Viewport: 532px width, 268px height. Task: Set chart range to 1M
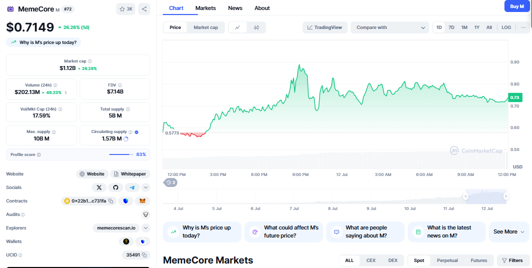click(464, 27)
